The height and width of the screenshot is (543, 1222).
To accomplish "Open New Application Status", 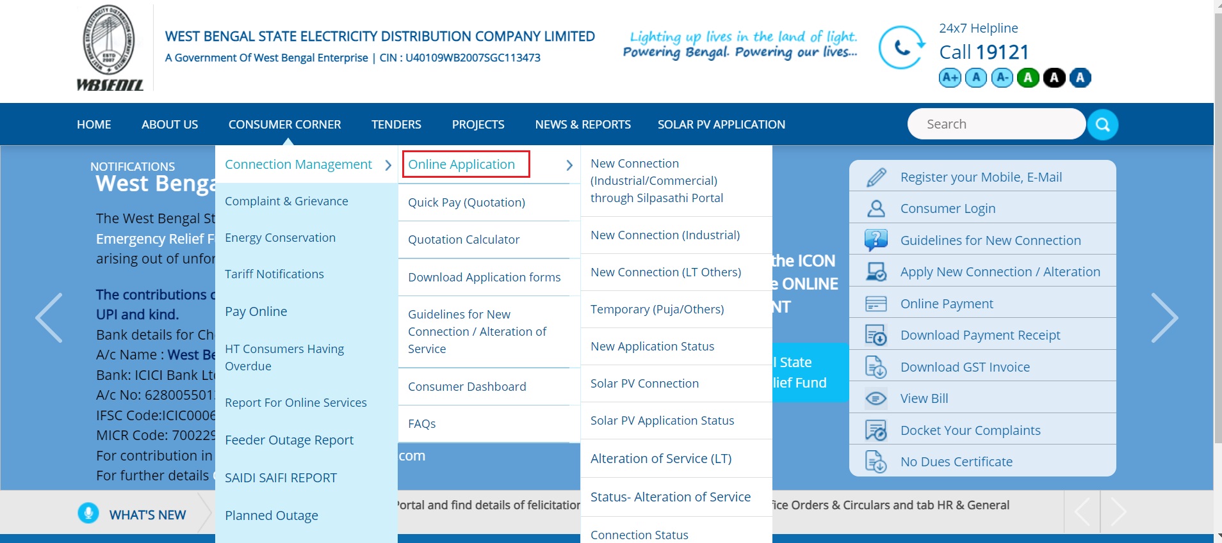I will [652, 346].
